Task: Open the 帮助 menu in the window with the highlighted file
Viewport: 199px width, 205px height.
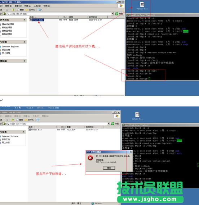Action: pos(47,6)
